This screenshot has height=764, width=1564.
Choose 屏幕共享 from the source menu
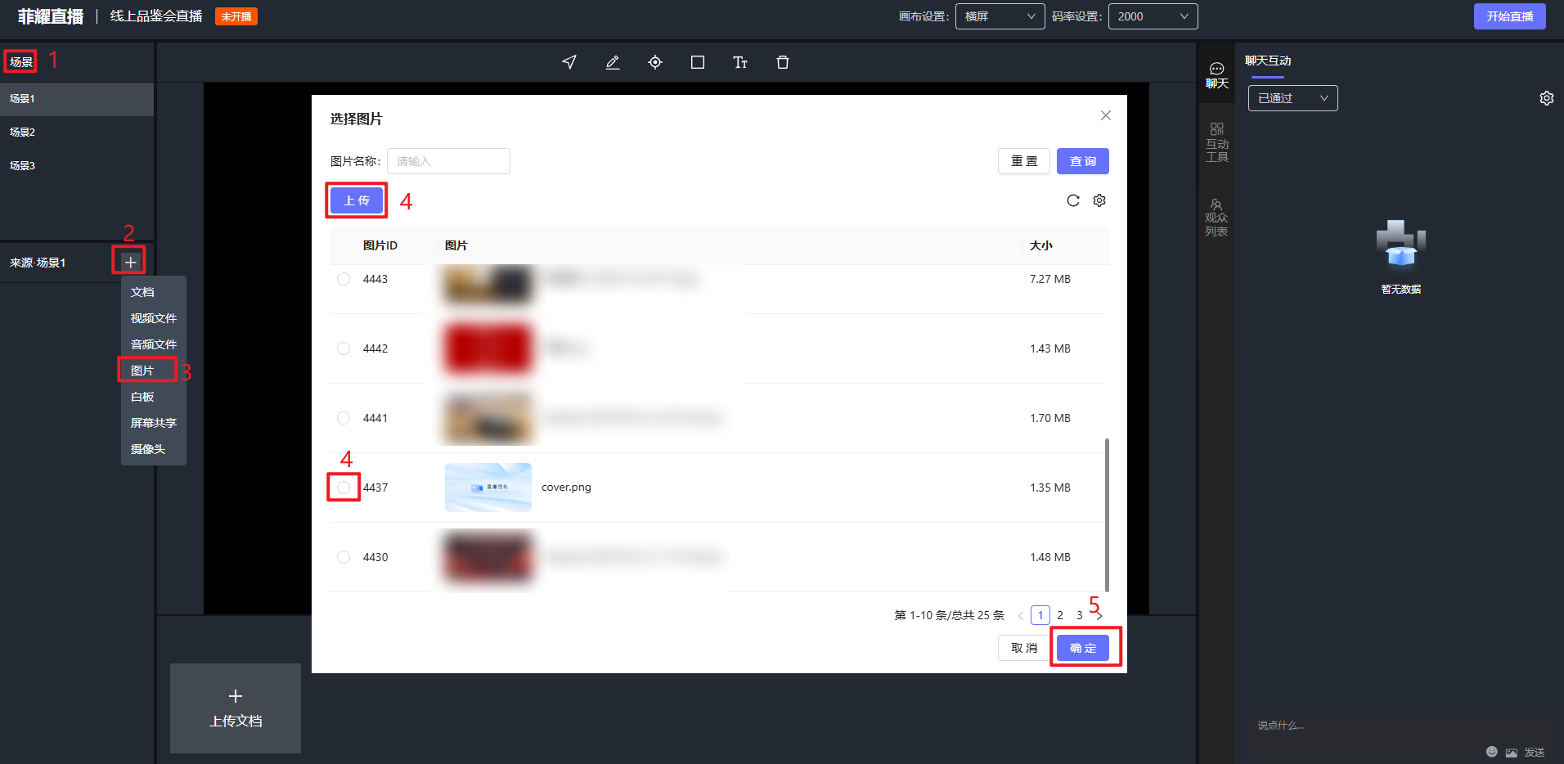pyautogui.click(x=153, y=423)
